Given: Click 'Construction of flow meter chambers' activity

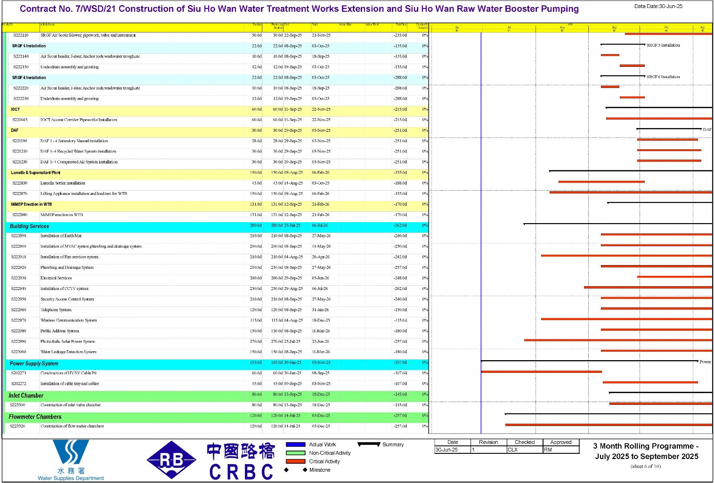Looking at the screenshot, I should 72,426.
